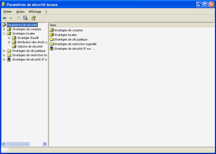Click the Paramètres de sécurité root tree icon

[x=4, y=25]
